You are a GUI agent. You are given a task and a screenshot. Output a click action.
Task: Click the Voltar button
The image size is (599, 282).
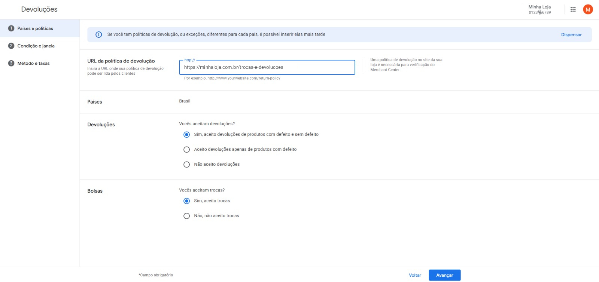(x=415, y=275)
